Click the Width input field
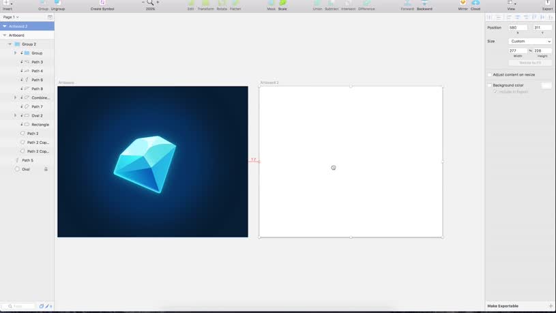 [518, 50]
